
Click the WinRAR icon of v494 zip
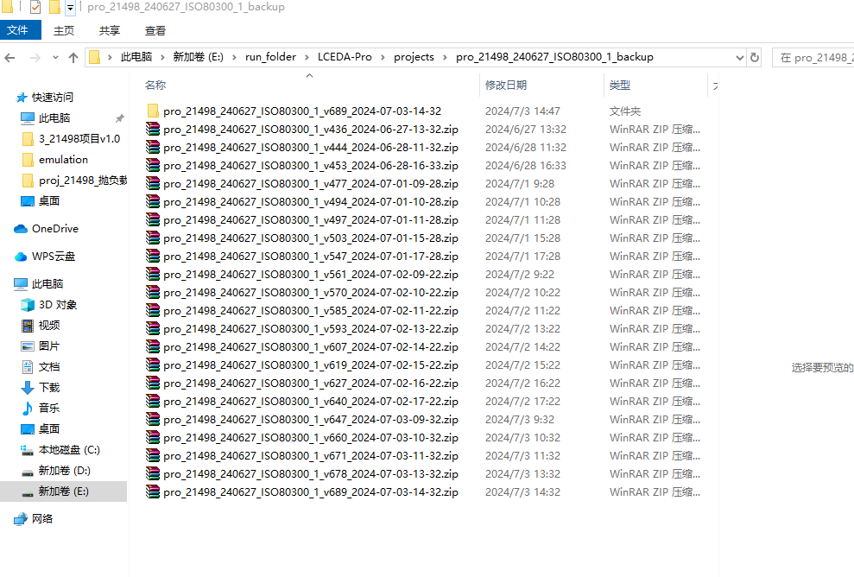[153, 201]
